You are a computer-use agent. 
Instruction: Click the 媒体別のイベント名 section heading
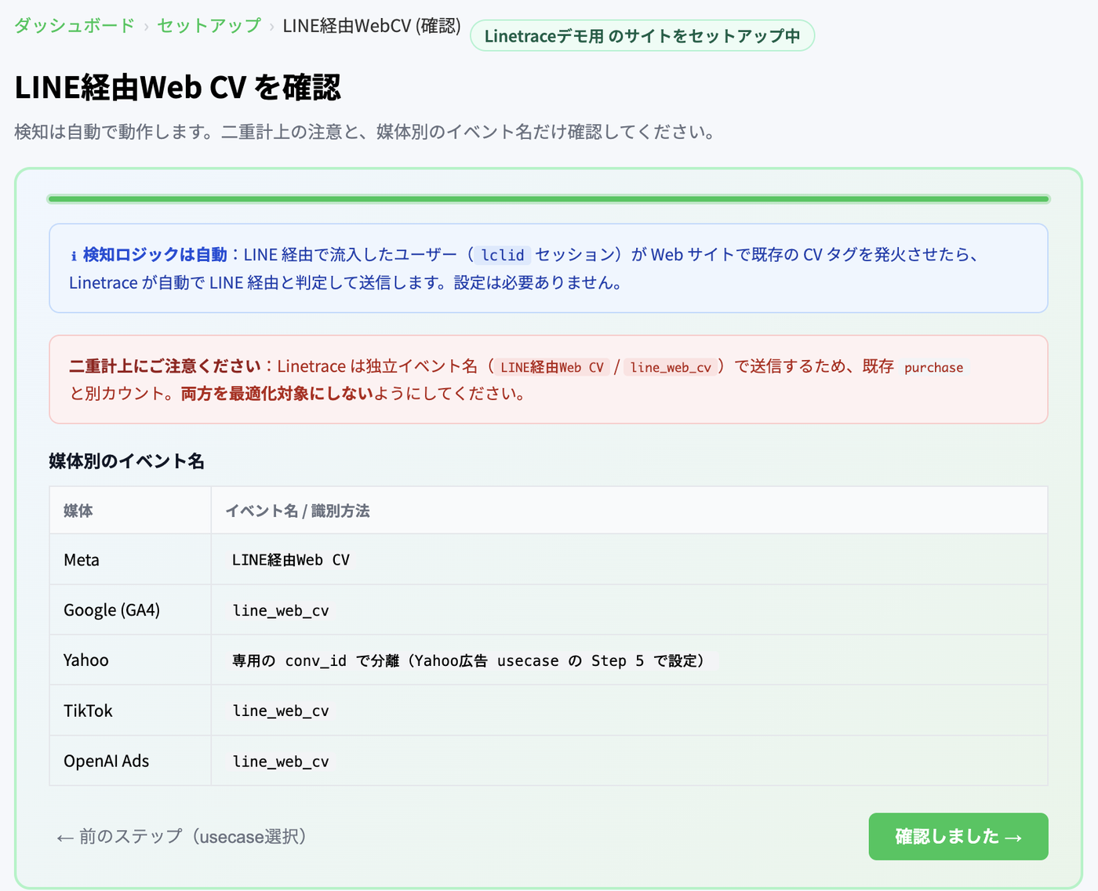pyautogui.click(x=127, y=461)
